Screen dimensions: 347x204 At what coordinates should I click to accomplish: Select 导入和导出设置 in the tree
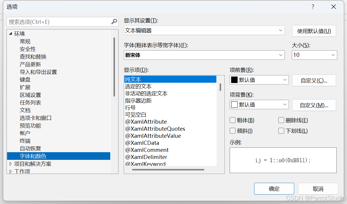(x=38, y=72)
